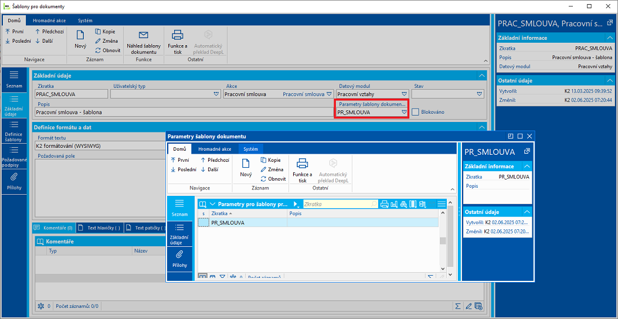
Task: Select the PR_SMLOUVA row marker cell
Action: tap(203, 223)
